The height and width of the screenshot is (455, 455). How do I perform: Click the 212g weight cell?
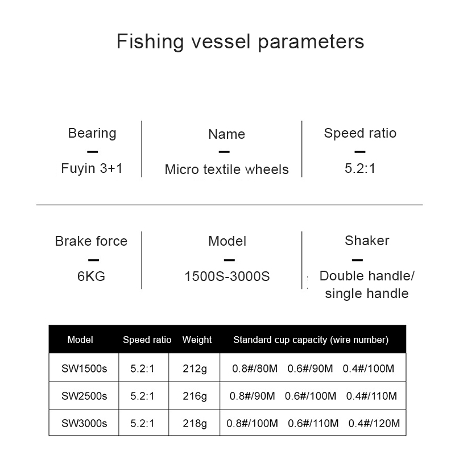196,369
